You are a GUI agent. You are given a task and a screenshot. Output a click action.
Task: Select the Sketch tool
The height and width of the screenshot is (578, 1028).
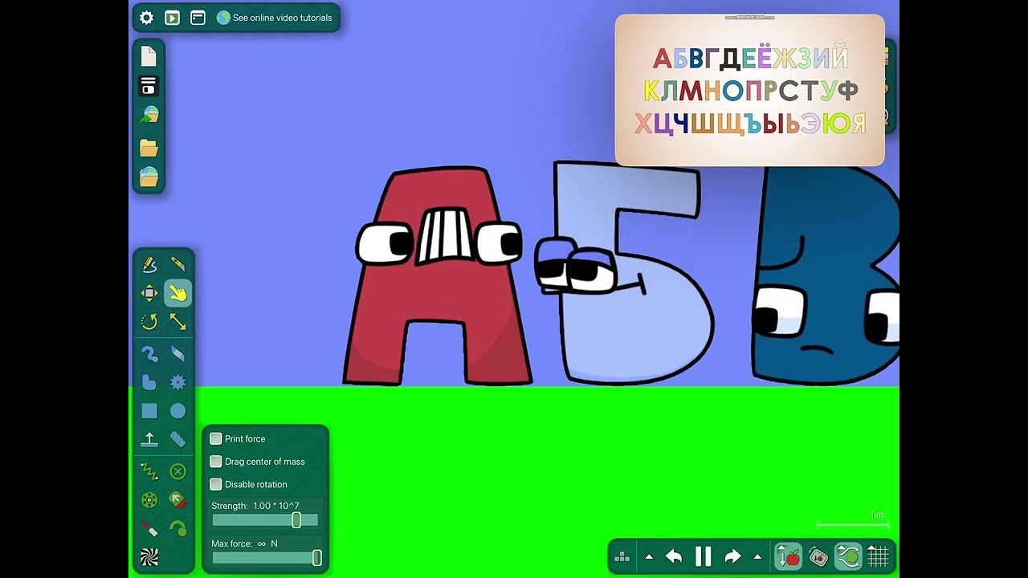[149, 264]
